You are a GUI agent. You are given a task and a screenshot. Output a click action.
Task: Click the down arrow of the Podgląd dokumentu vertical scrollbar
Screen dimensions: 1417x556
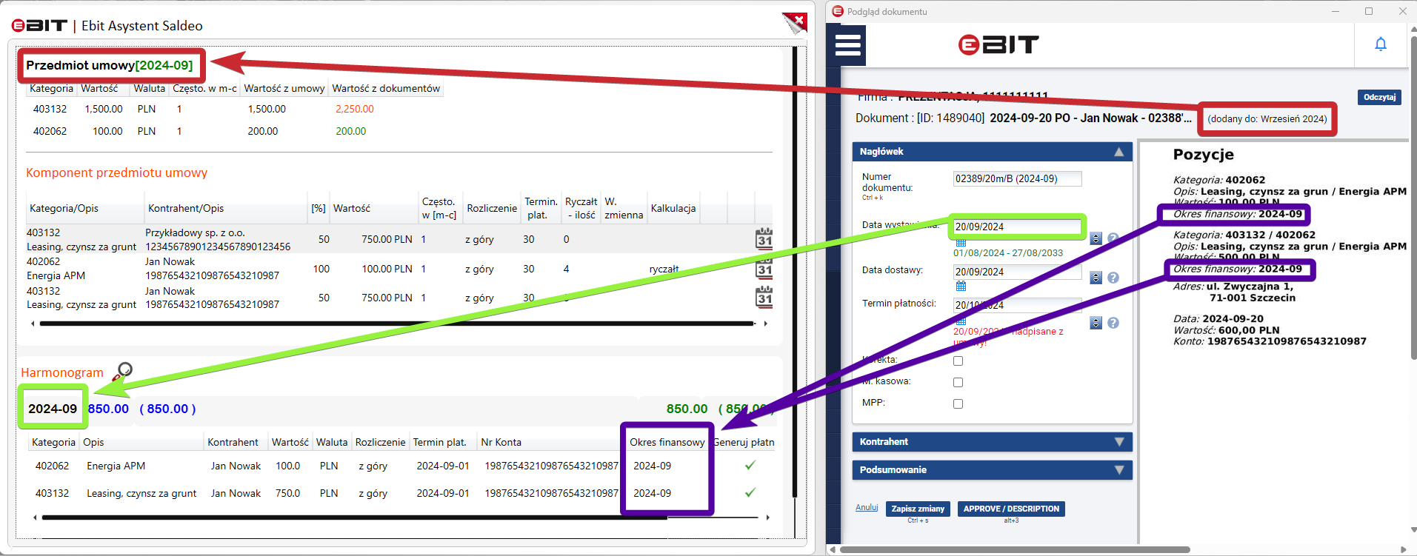click(x=1413, y=530)
